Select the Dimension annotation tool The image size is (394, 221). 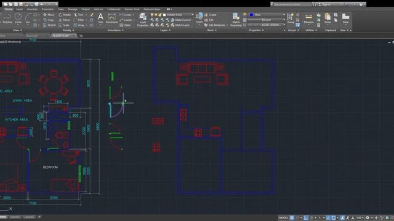111,18
